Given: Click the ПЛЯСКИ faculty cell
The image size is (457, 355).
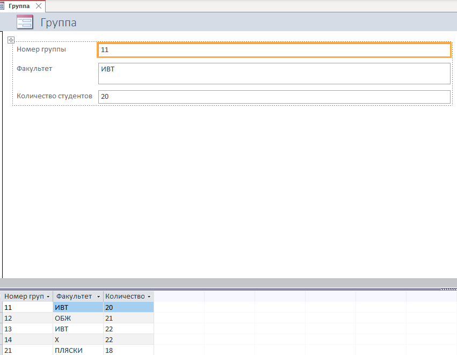Looking at the screenshot, I should pyautogui.click(x=78, y=350).
